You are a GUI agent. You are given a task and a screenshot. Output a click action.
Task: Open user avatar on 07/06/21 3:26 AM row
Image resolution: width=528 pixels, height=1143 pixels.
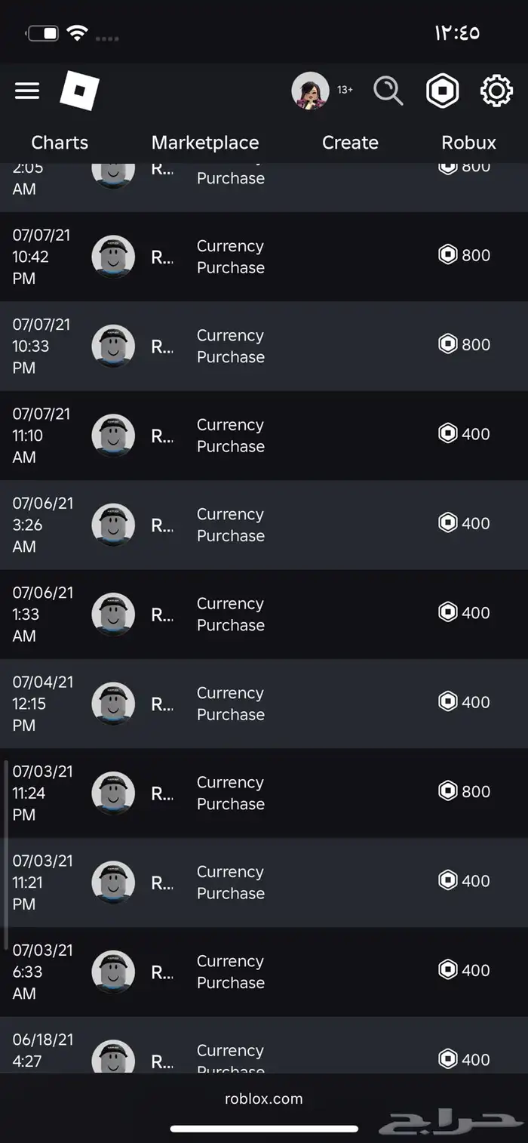coord(113,525)
